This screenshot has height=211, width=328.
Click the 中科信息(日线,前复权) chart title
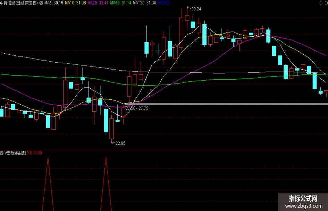19,3
